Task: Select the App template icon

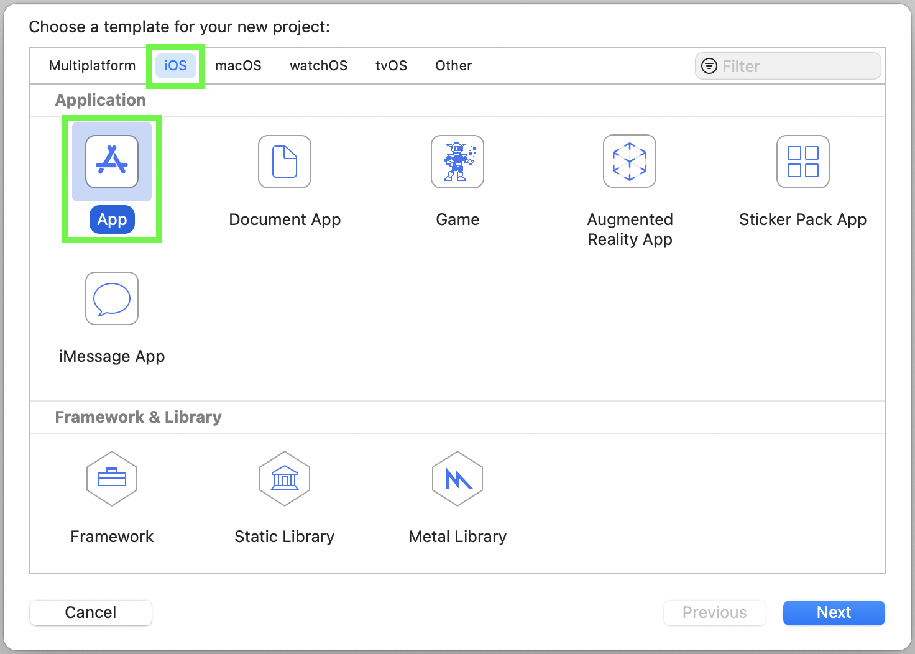Action: [112, 162]
